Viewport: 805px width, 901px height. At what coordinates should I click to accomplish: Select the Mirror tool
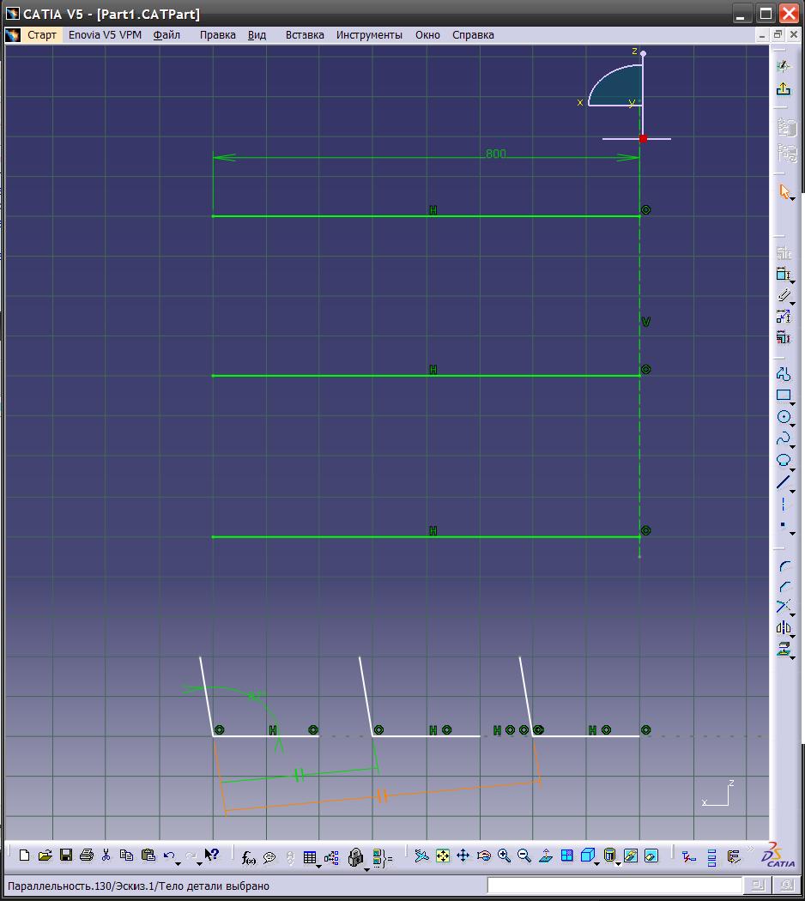784,628
